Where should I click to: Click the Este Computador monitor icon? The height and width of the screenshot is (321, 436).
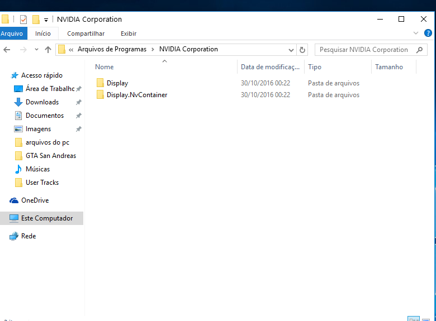tap(14, 218)
